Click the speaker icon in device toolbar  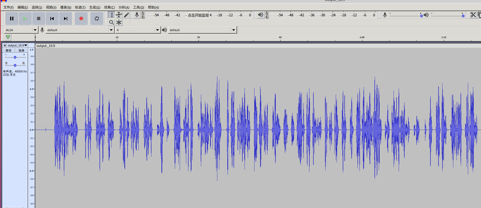tap(164, 30)
